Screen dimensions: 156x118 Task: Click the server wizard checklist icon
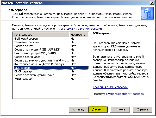tap(147, 13)
